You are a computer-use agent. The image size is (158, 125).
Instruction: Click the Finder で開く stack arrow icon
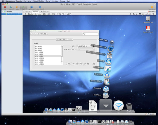point(112,42)
